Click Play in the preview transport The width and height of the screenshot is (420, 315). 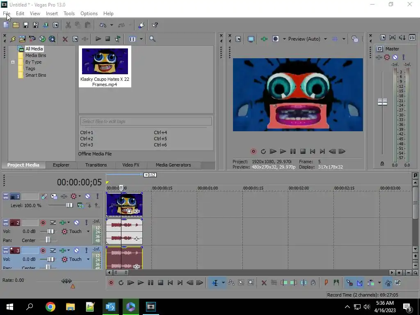coord(283,151)
